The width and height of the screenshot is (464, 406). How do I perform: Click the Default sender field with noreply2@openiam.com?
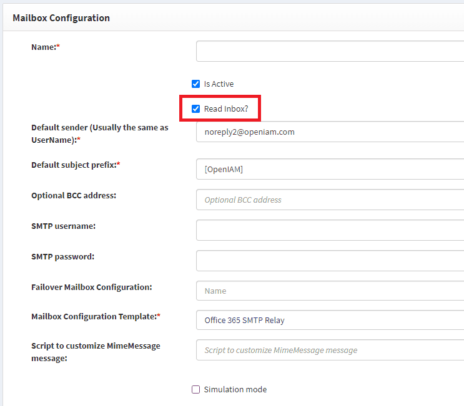click(330, 132)
